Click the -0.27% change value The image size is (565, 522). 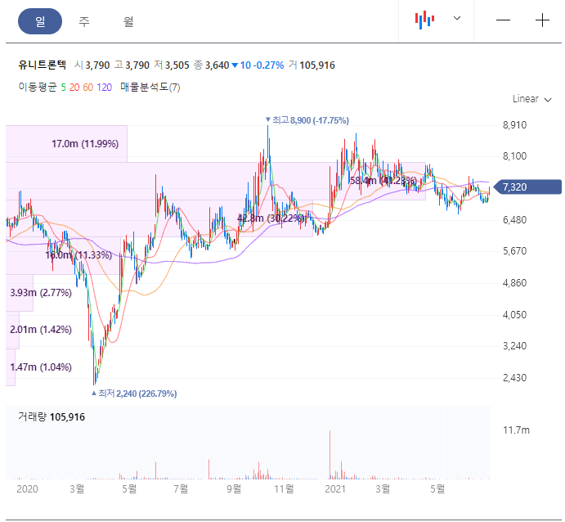(268, 65)
